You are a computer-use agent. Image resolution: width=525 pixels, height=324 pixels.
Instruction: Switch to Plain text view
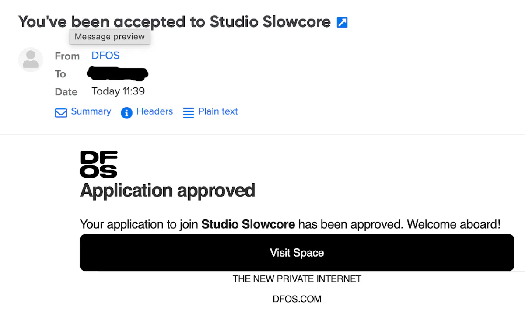coord(218,111)
